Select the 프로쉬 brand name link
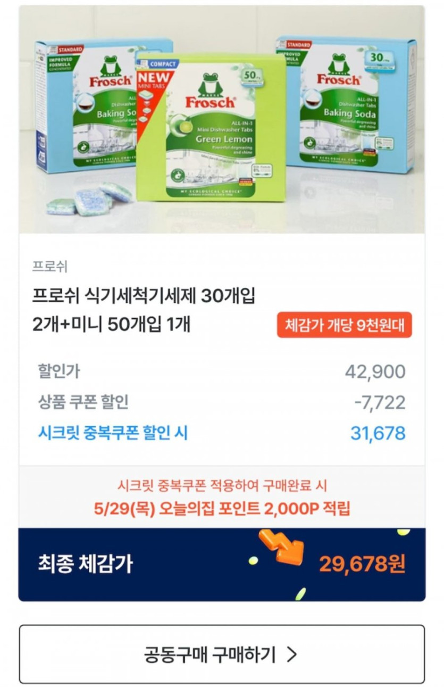The height and width of the screenshot is (687, 444). 50,267
